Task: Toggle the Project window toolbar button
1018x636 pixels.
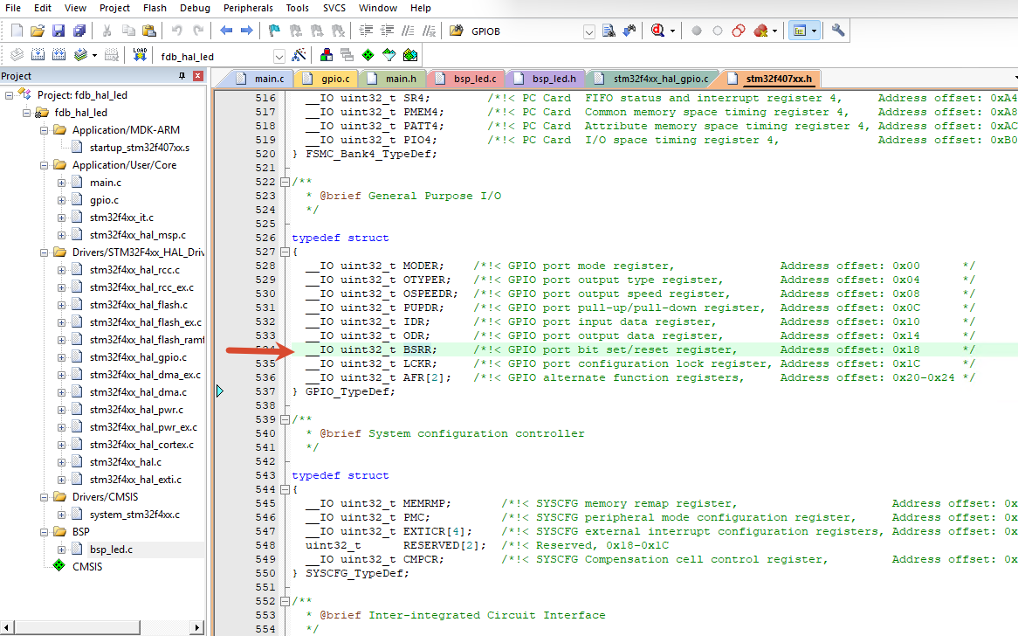Action: tap(800, 31)
